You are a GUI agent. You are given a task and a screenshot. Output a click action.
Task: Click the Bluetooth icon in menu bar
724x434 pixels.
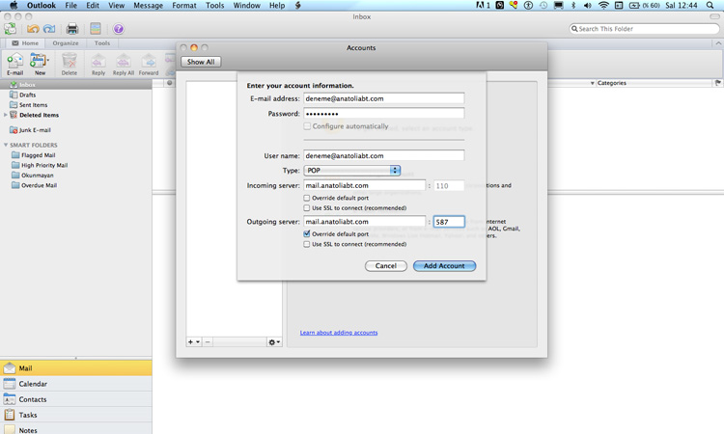point(573,6)
